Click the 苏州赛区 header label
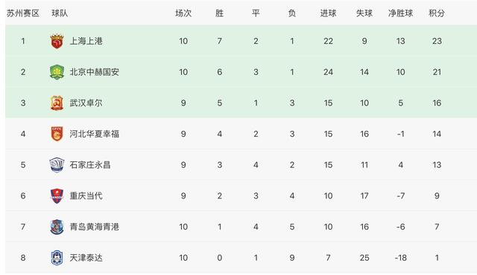The width and height of the screenshot is (477, 275). click(23, 13)
